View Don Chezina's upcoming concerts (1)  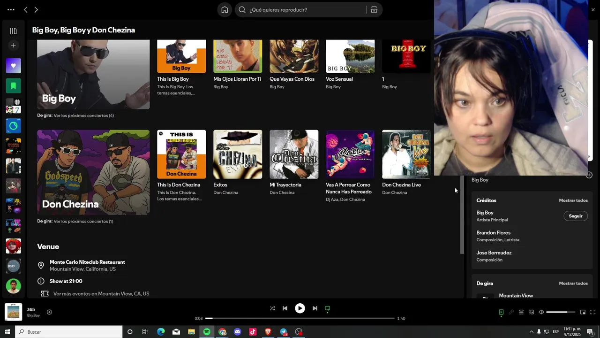[x=83, y=221]
